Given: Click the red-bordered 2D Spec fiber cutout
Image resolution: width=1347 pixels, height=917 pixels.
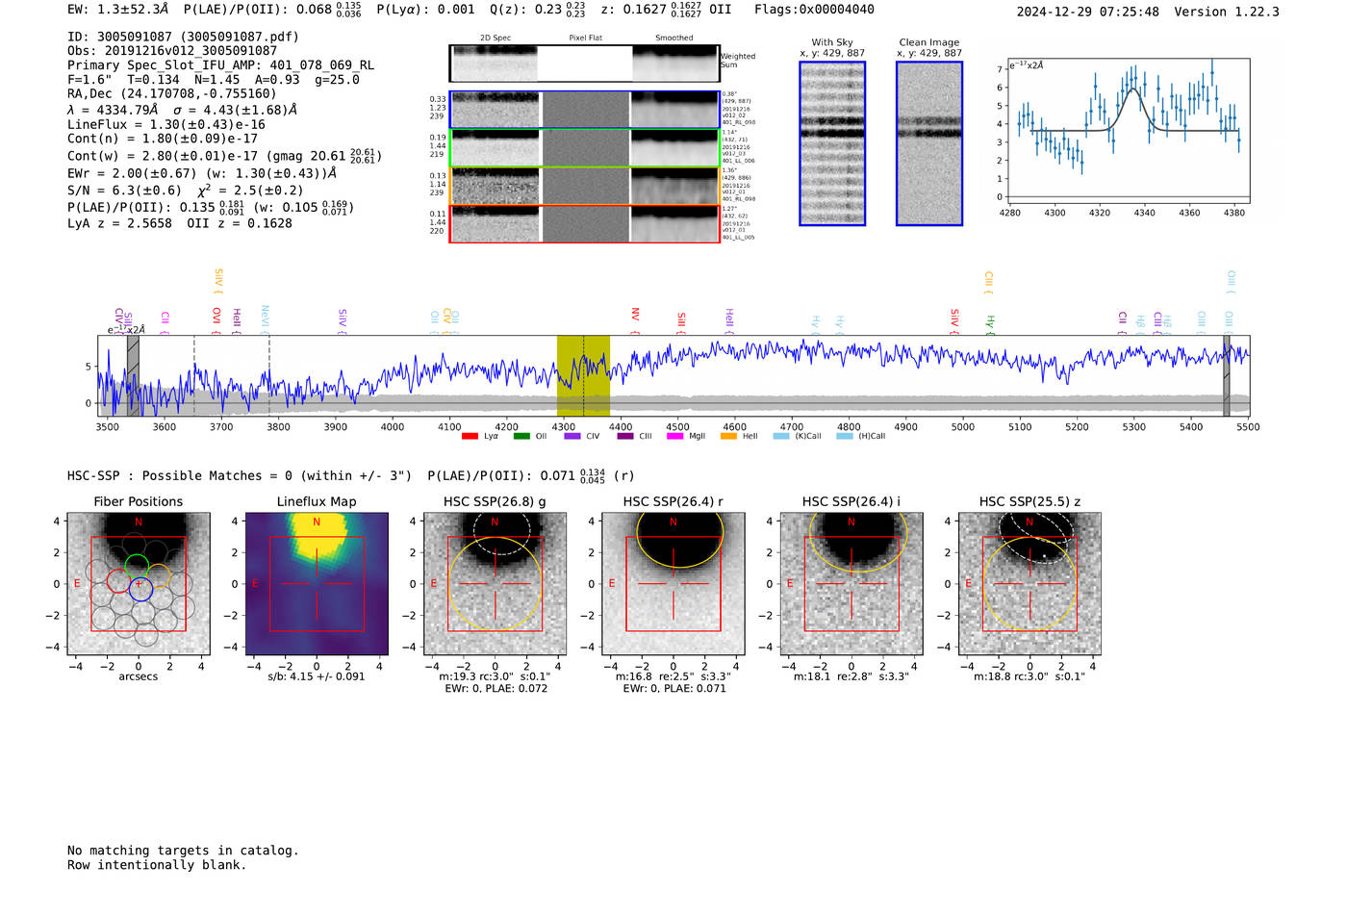Looking at the screenshot, I should [x=495, y=224].
